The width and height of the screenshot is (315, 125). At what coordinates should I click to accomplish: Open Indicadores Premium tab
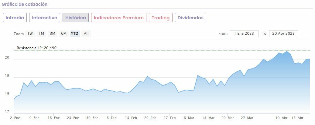(x=118, y=18)
